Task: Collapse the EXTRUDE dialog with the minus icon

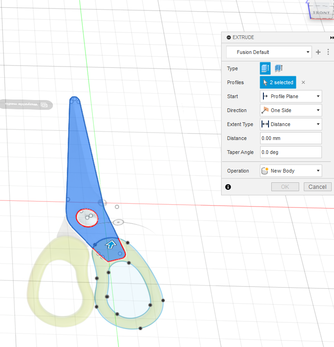Action: (229, 38)
